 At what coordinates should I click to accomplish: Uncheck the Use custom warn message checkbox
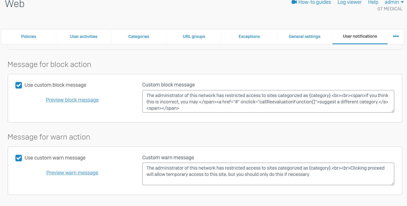point(19,158)
